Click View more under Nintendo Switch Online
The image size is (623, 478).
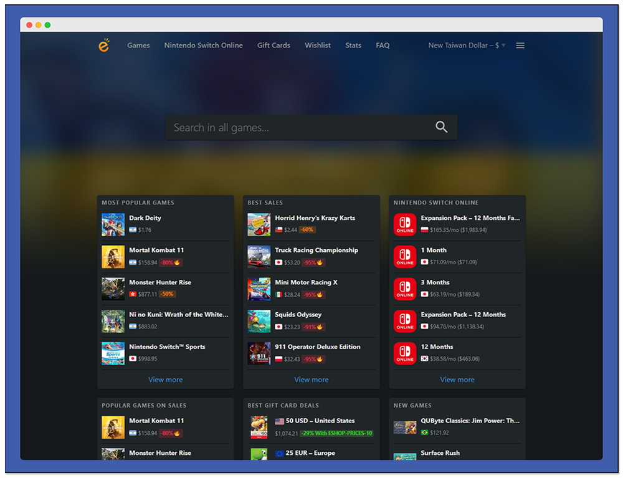coord(457,380)
